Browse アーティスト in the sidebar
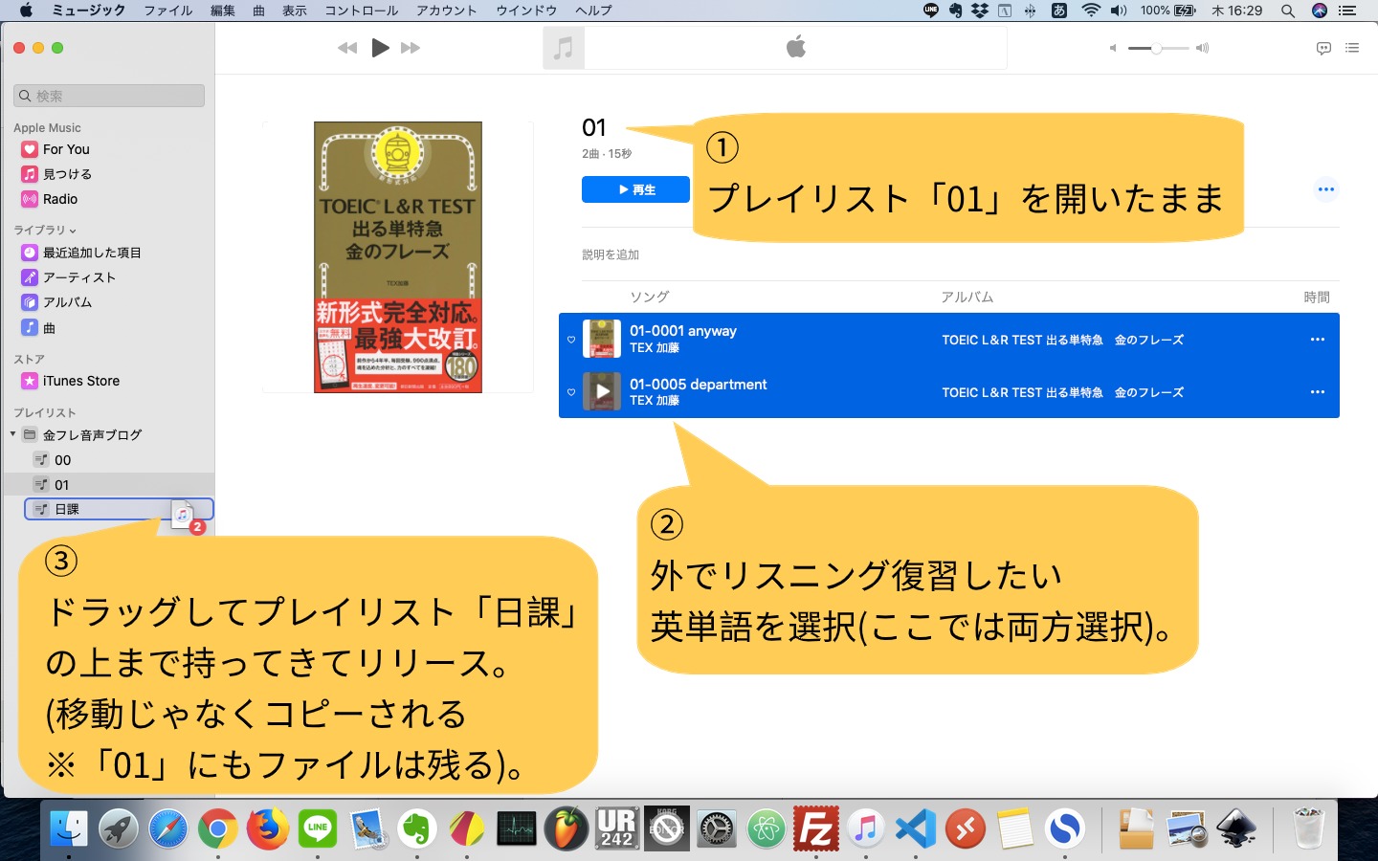The height and width of the screenshot is (861, 1378). tap(81, 277)
